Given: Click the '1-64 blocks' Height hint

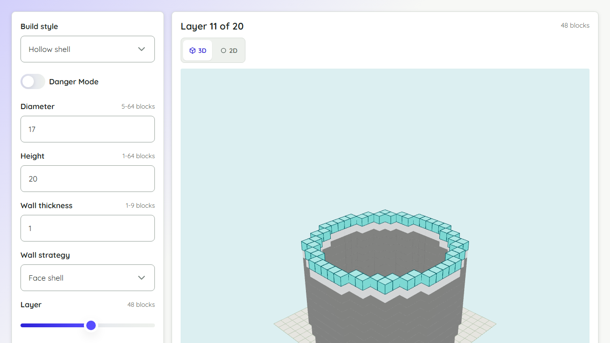Looking at the screenshot, I should (x=139, y=156).
